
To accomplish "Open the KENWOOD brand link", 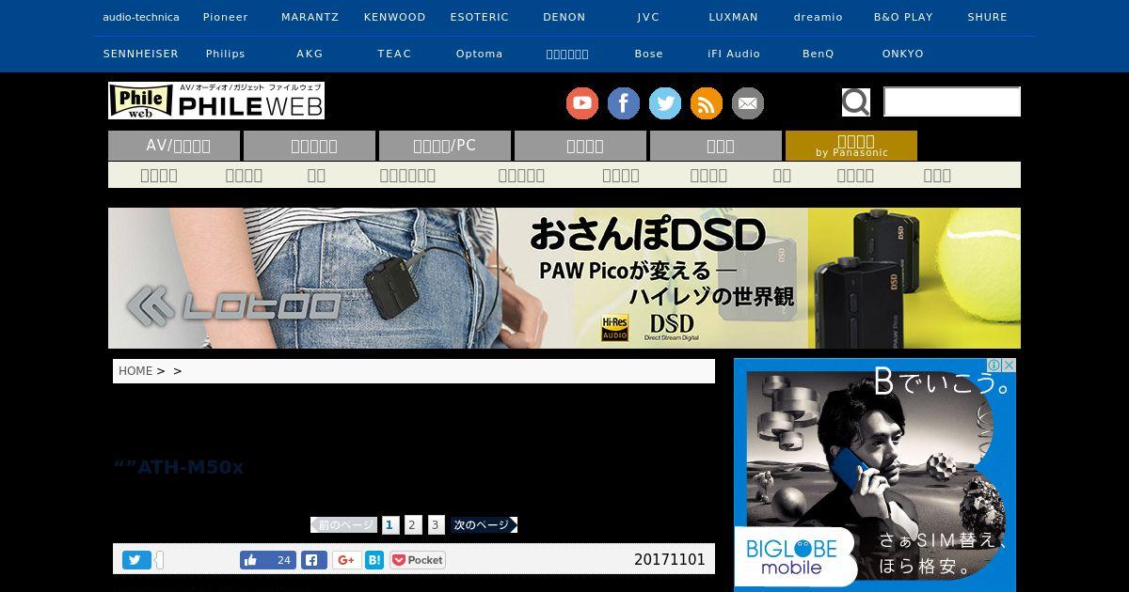I will [395, 18].
